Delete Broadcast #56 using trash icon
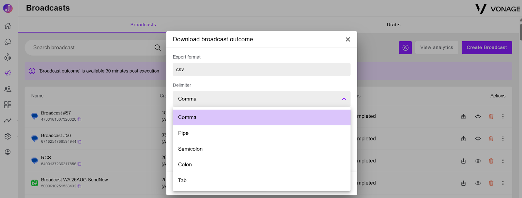The width and height of the screenshot is (522, 198). click(x=491, y=139)
